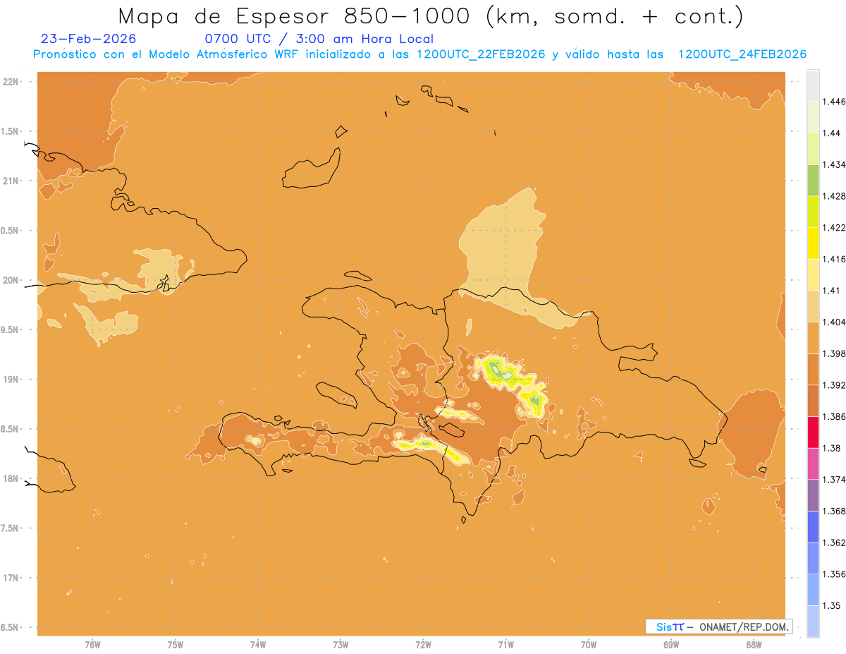Click the 1.374 colorbar label
846x654 pixels.
pos(835,480)
